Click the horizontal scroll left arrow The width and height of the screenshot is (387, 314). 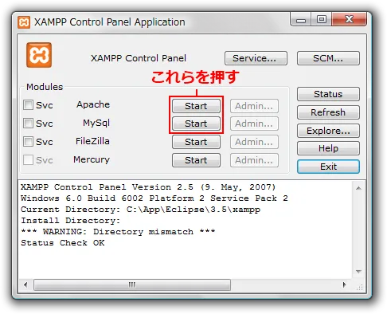25,285
